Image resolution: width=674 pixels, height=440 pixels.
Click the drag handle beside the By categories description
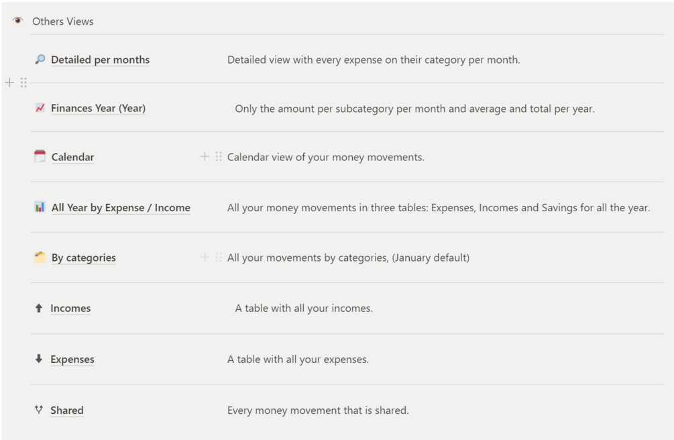(219, 257)
